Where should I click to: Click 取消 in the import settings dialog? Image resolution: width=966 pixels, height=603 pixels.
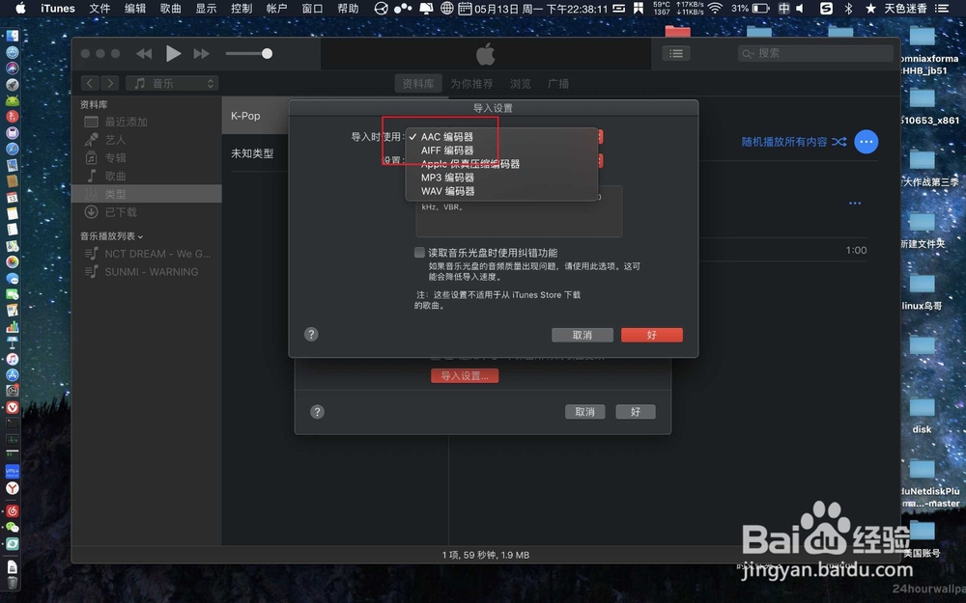[582, 335]
